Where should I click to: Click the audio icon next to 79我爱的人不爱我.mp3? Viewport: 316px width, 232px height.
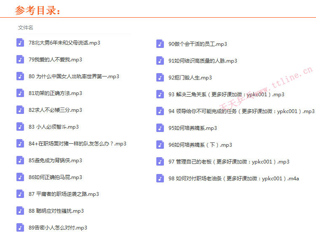pyautogui.click(x=20, y=59)
